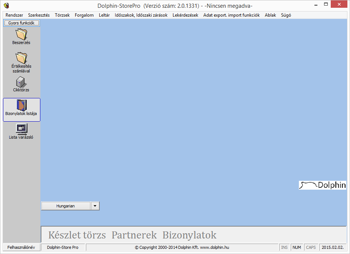Open the Szerkesztés menu

39,15
